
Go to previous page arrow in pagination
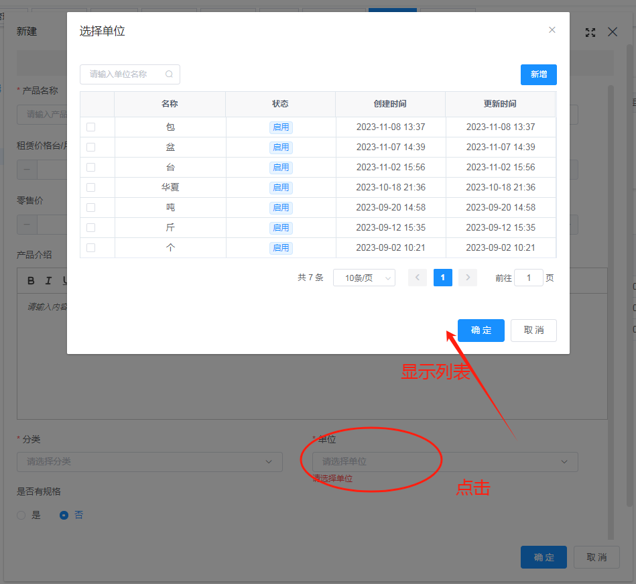pos(418,278)
